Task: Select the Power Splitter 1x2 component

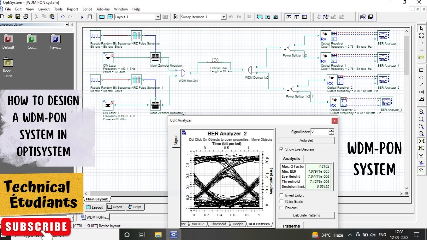Action: (x=291, y=48)
